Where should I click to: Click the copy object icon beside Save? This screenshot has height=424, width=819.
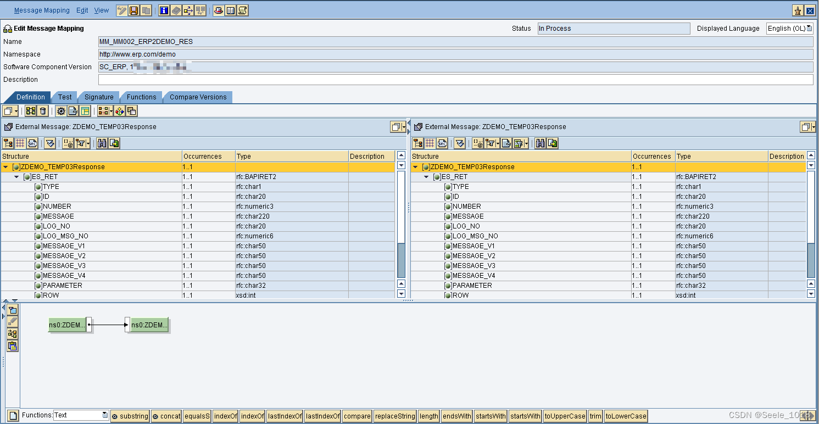146,10
